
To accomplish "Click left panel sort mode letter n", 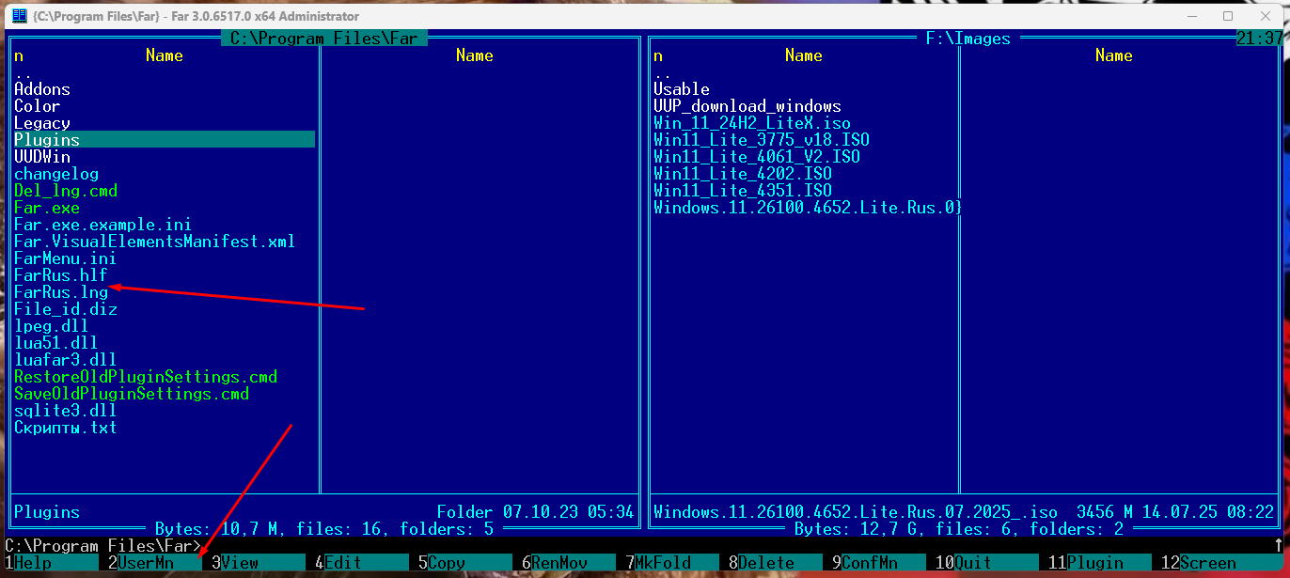I will click(x=19, y=55).
